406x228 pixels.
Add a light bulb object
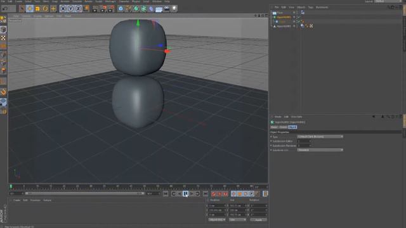pyautogui.click(x=174, y=9)
